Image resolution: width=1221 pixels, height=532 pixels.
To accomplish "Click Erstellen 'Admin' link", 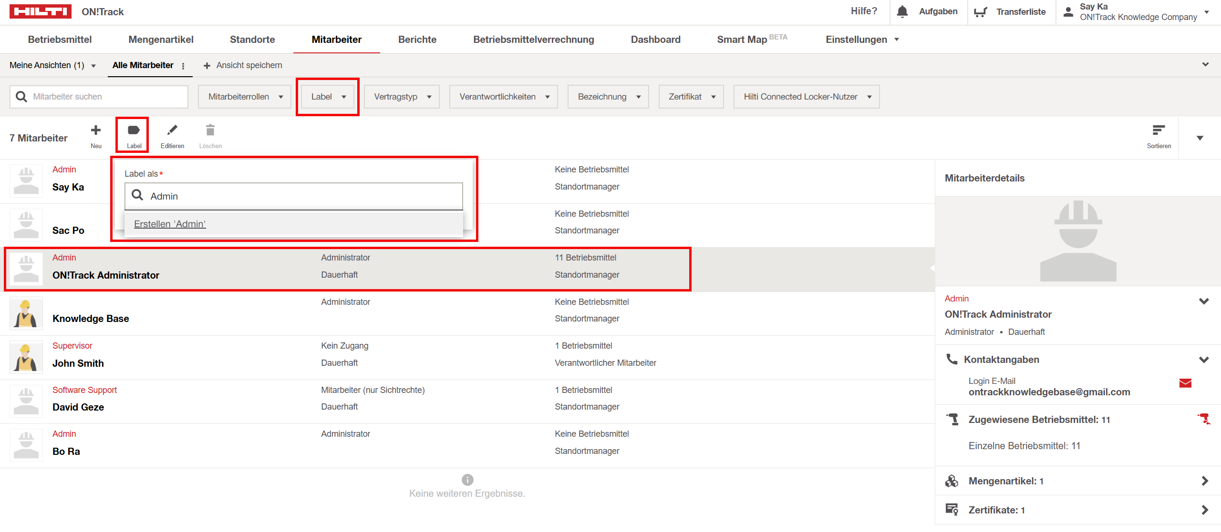I will tap(170, 224).
